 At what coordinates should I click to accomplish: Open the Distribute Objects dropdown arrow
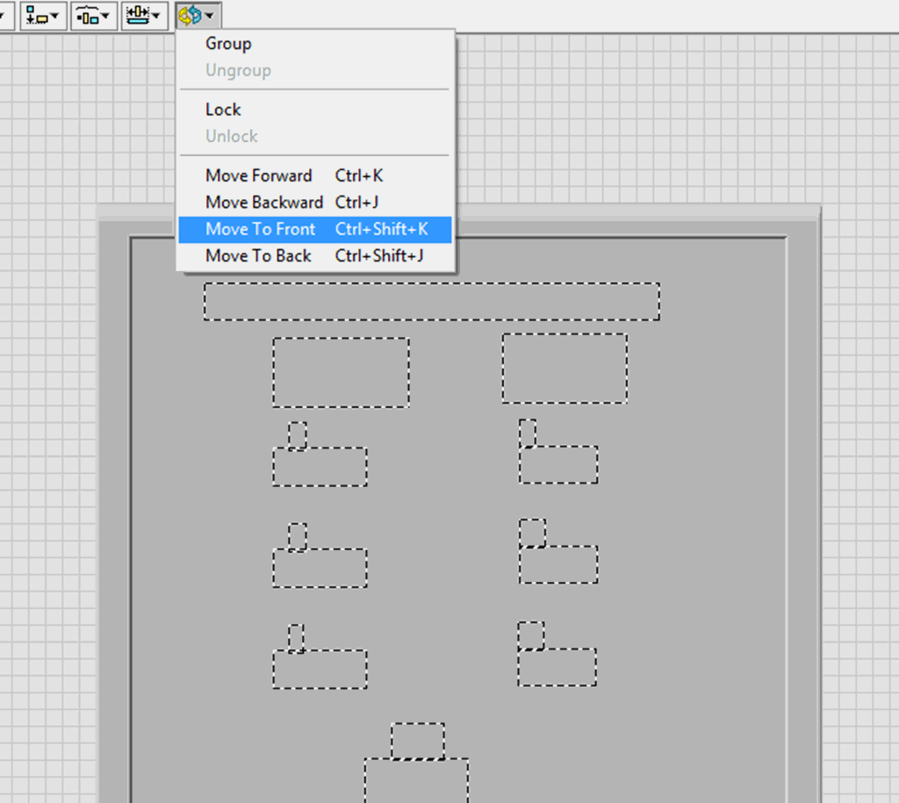coord(106,14)
